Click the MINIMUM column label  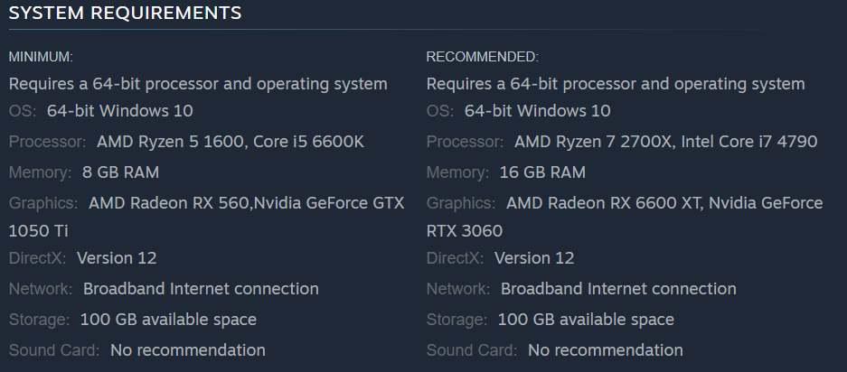click(41, 57)
